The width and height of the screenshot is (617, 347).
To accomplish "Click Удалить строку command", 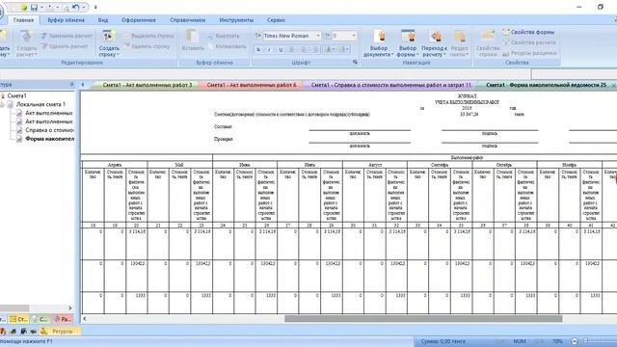I will coord(147,46).
